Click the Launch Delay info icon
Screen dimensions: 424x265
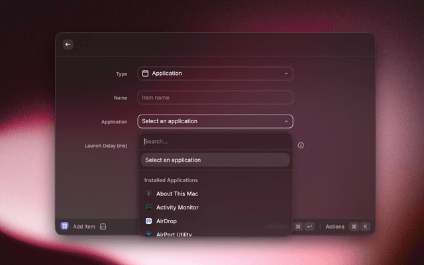[301, 145]
